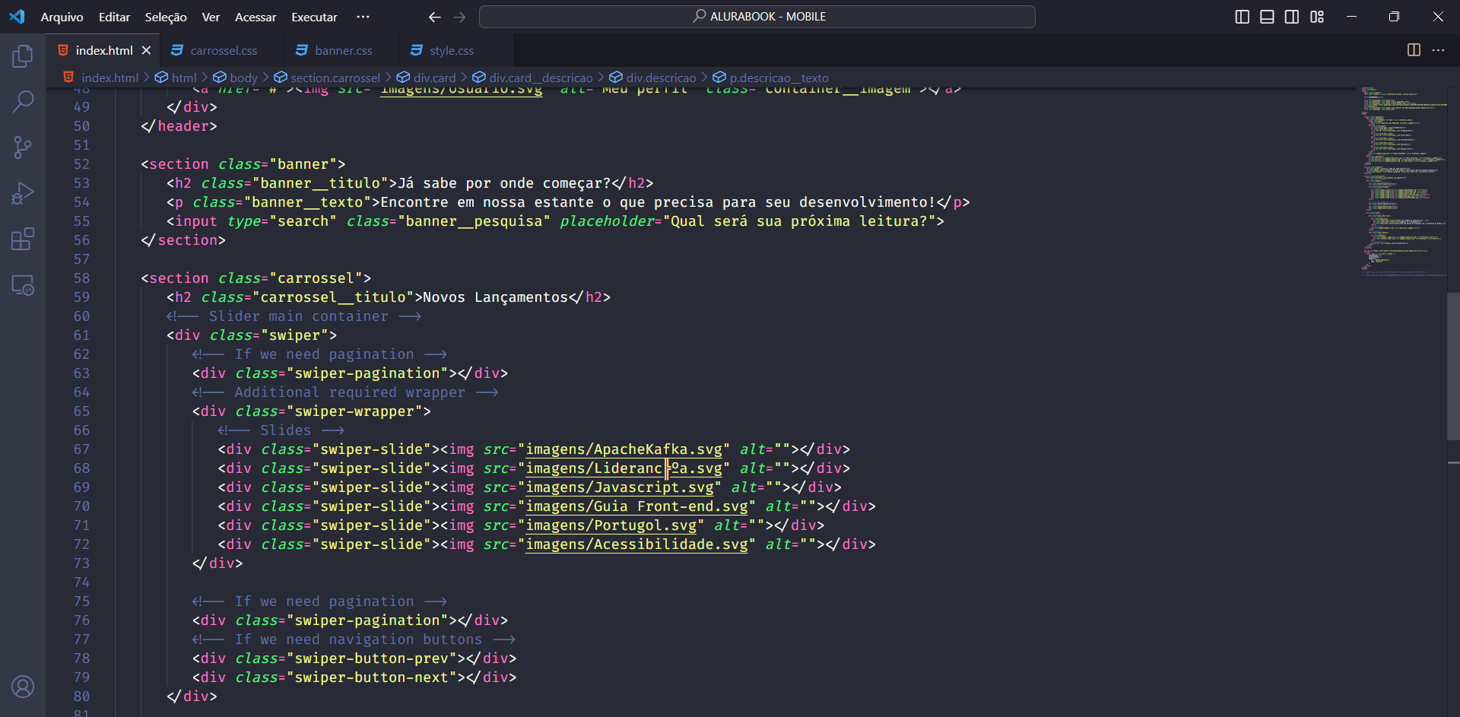1460x717 pixels.
Task: Split the editor to the right
Action: (x=1414, y=49)
